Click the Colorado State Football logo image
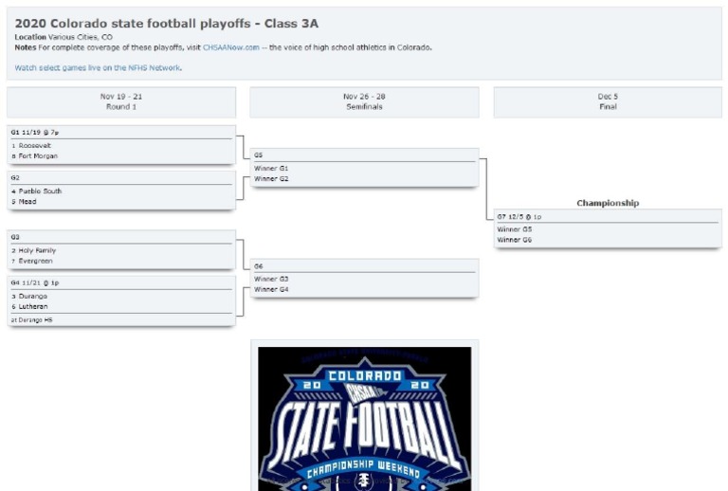The width and height of the screenshot is (728, 491). coord(364,418)
